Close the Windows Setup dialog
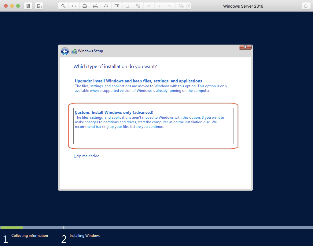 pos(245,47)
